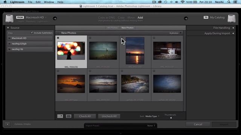Check the box on the orange sunset islands photo
The image size is (241, 135).
click(58, 71)
